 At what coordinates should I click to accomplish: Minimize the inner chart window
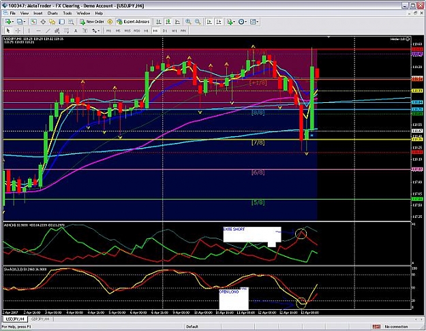pyautogui.click(x=410, y=13)
